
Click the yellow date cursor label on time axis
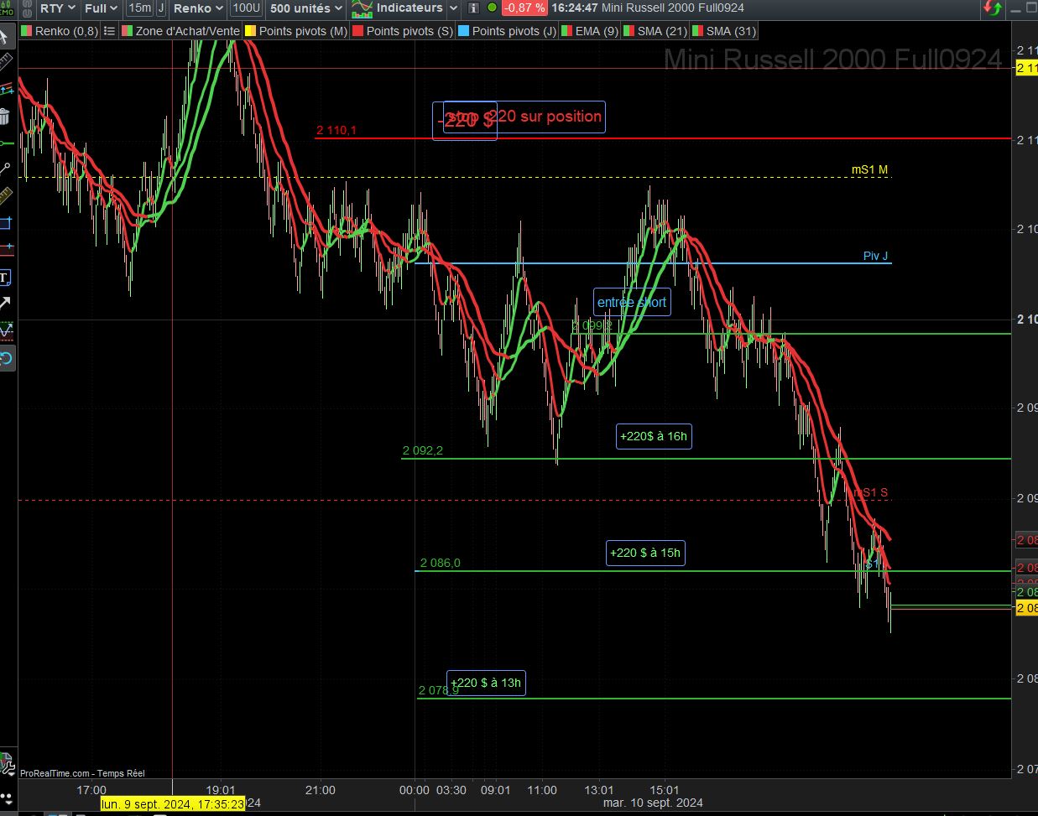172,803
